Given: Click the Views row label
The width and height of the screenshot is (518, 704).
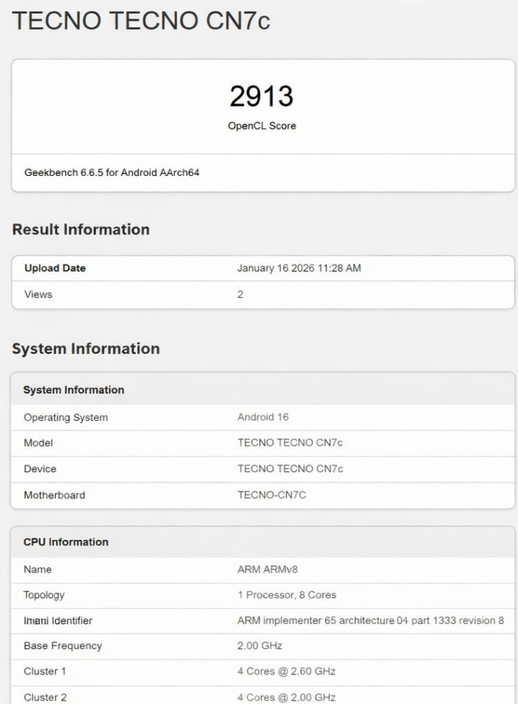Looking at the screenshot, I should (38, 294).
